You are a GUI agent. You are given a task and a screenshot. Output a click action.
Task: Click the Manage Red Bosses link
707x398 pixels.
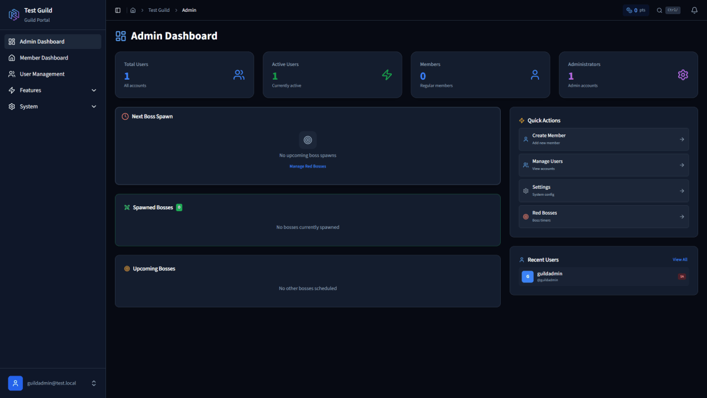point(308,166)
